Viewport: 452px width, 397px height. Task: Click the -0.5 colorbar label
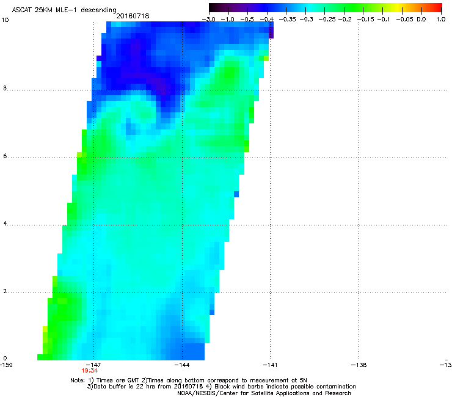click(247, 20)
